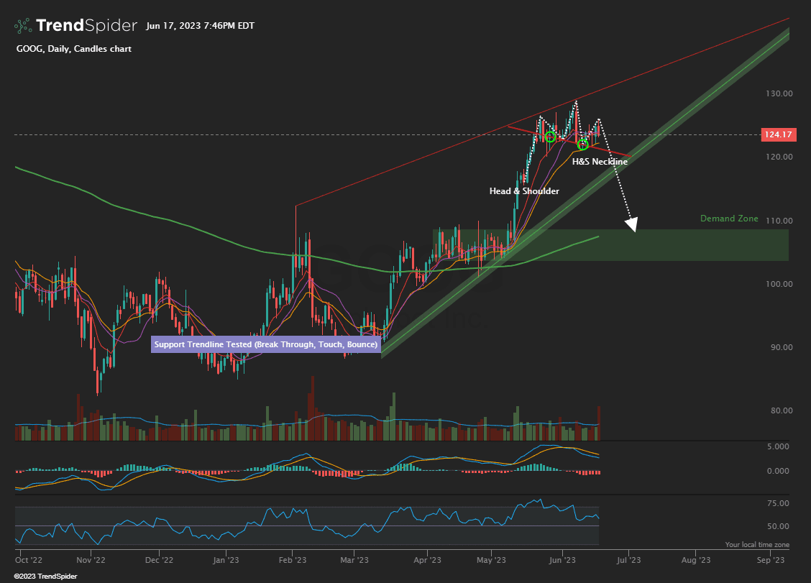
Task: Click the 130.00 price axis label
Action: [x=778, y=93]
